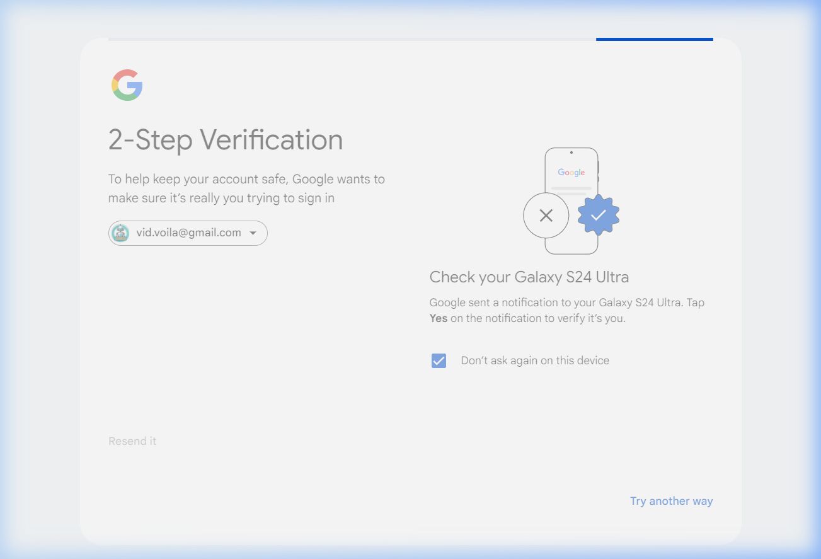This screenshot has height=559, width=821.
Task: Click the "Resend it" link
Action: click(x=132, y=441)
